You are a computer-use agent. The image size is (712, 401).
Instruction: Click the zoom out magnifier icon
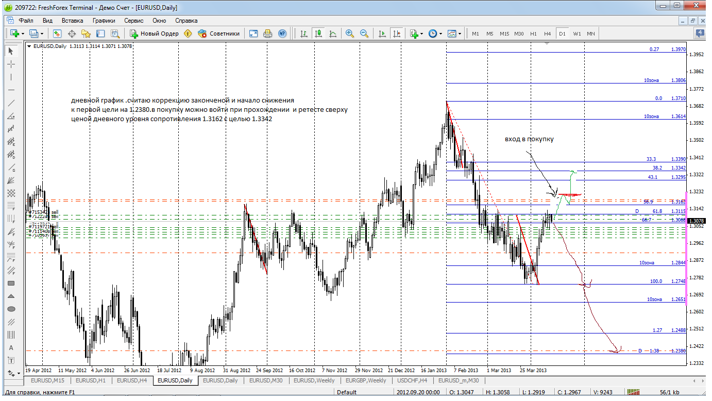[x=364, y=34]
